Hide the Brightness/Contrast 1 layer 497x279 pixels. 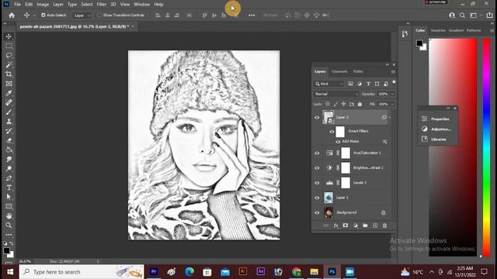pos(317,168)
